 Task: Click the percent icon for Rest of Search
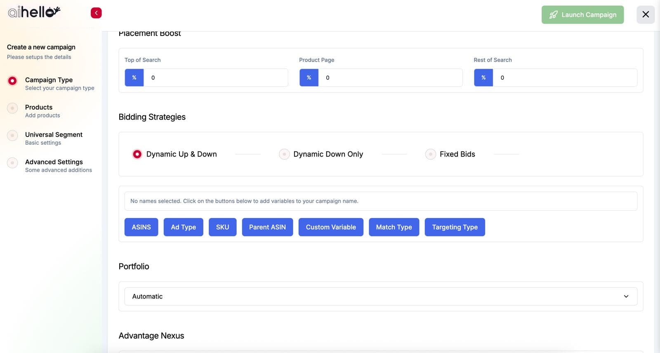(483, 78)
